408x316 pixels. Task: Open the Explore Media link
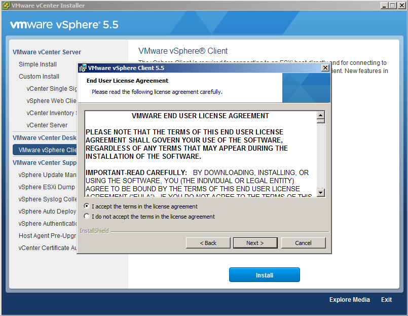tap(349, 300)
